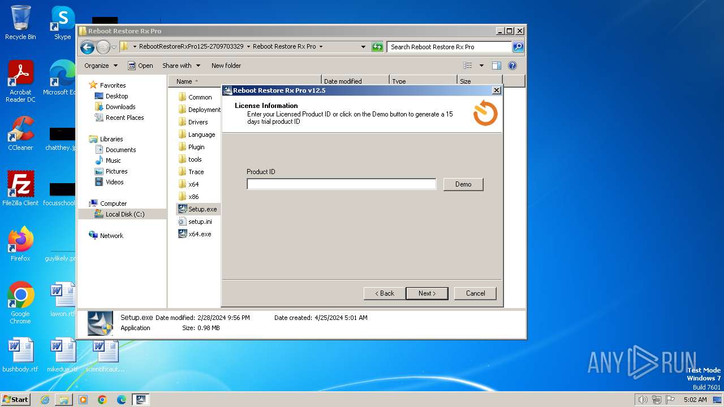Screen dimensions: 724x407
Task: Open bushbody.rtf on desktop
Action: point(20,355)
